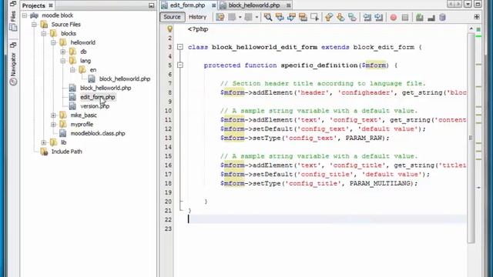Select edit_form.php in project tree
Image resolution: width=493 pixels, height=277 pixels.
(98, 98)
